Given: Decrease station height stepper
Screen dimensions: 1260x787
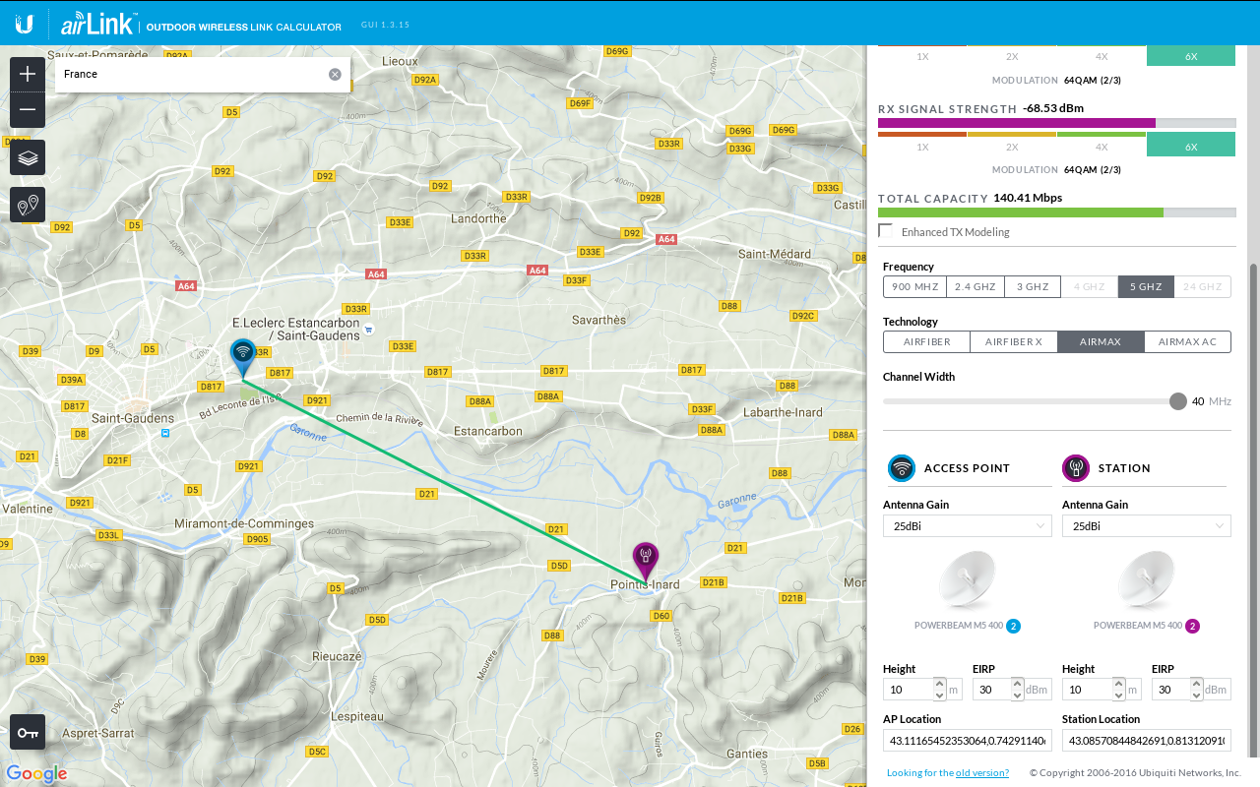Looking at the screenshot, I should pyautogui.click(x=1118, y=695).
